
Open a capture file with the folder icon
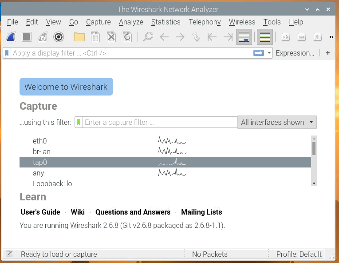click(x=79, y=37)
